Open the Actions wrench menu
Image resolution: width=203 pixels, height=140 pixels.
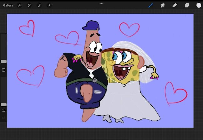(x=19, y=5)
